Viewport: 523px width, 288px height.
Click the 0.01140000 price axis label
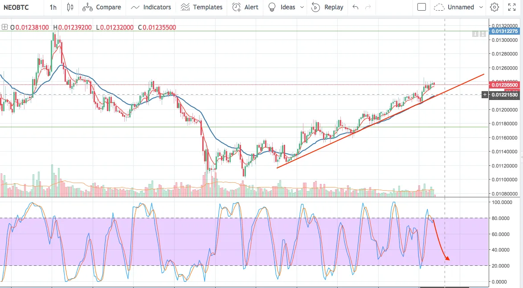pos(505,152)
